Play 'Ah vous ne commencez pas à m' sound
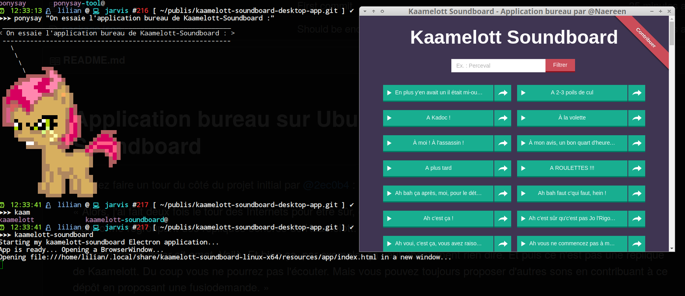685x296 pixels. 572,243
